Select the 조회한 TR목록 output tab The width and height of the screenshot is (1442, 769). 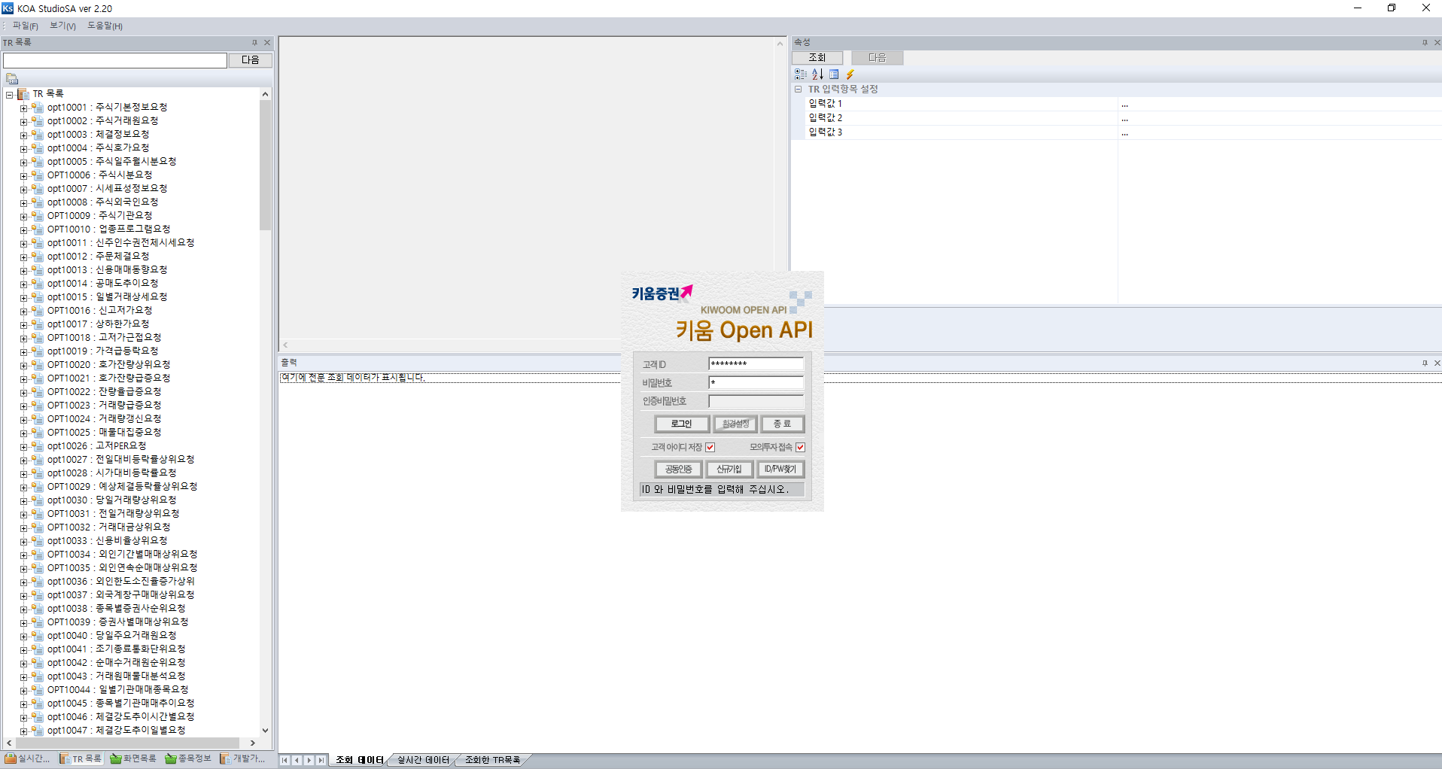point(492,760)
